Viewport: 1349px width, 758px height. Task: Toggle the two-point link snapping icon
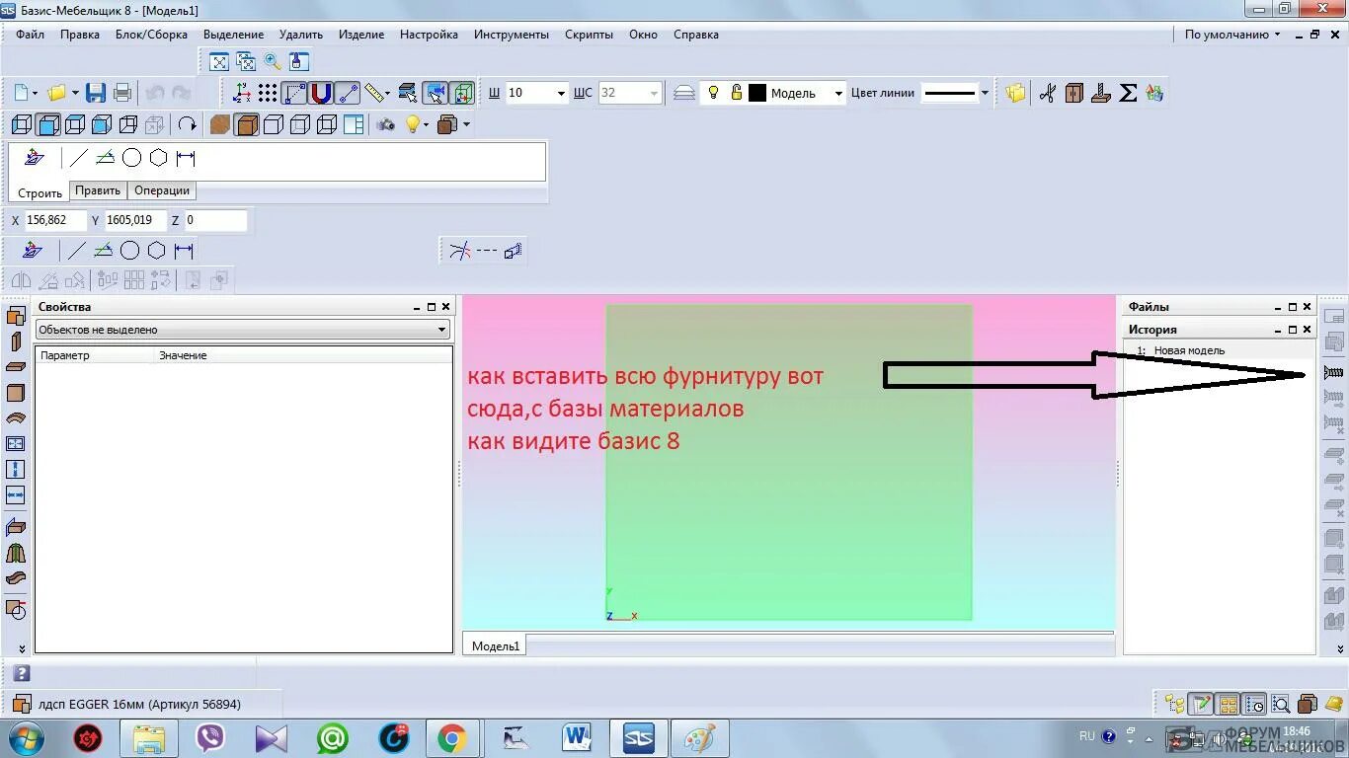click(348, 93)
